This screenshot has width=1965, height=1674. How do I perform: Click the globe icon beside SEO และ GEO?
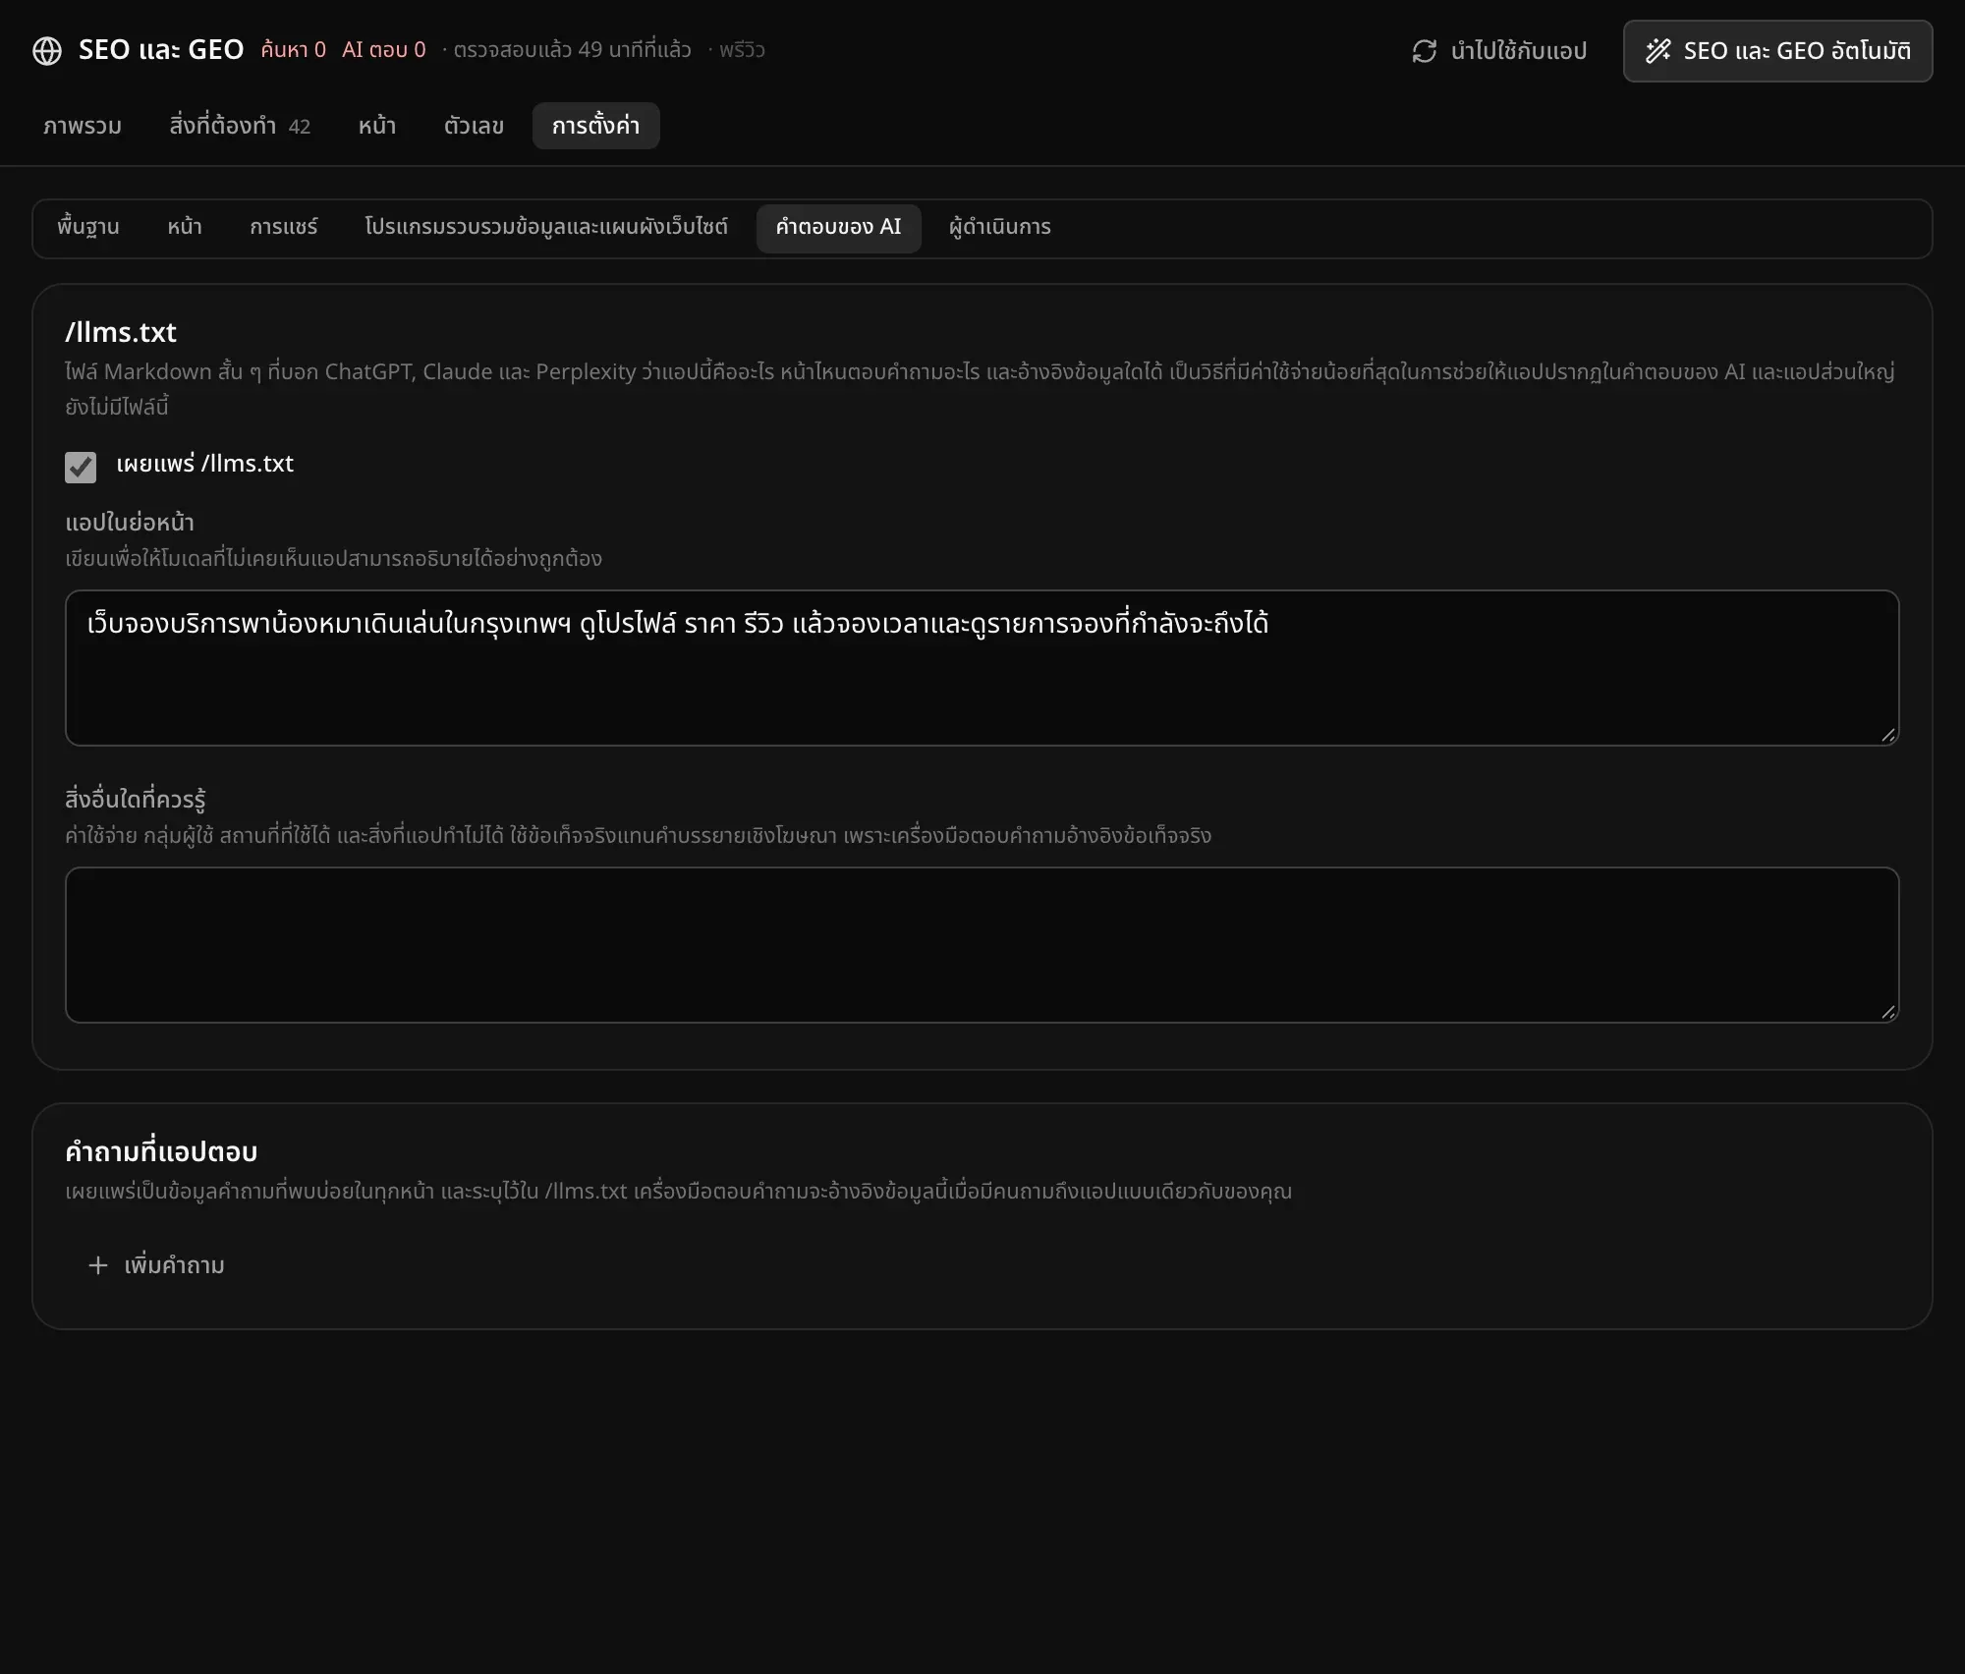coord(47,50)
